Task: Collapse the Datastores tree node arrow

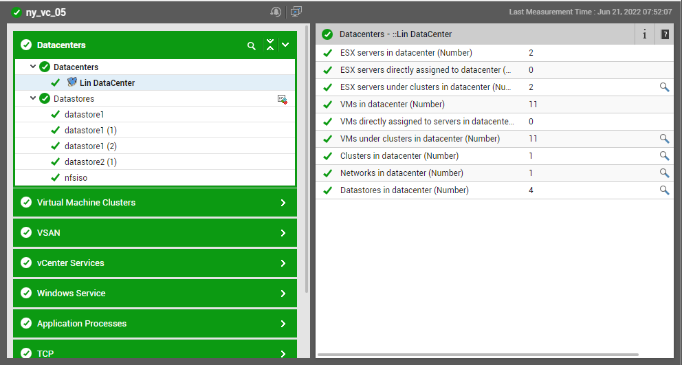Action: [33, 98]
